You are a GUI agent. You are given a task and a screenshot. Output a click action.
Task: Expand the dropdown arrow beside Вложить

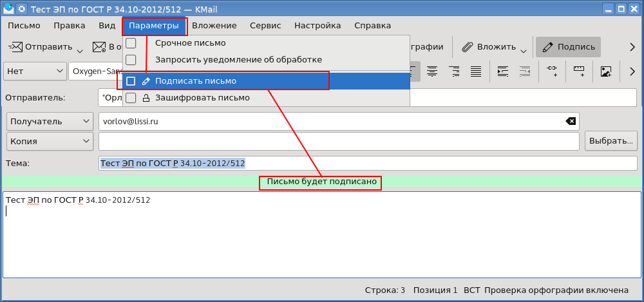[523, 50]
